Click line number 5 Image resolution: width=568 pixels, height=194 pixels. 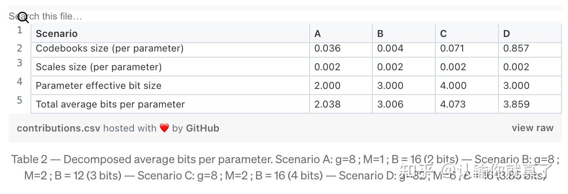pos(20,100)
